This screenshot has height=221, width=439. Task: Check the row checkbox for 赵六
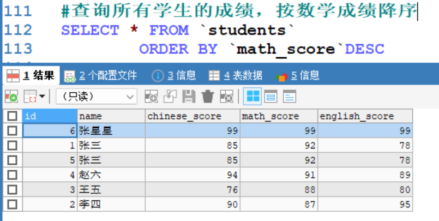coord(12,175)
